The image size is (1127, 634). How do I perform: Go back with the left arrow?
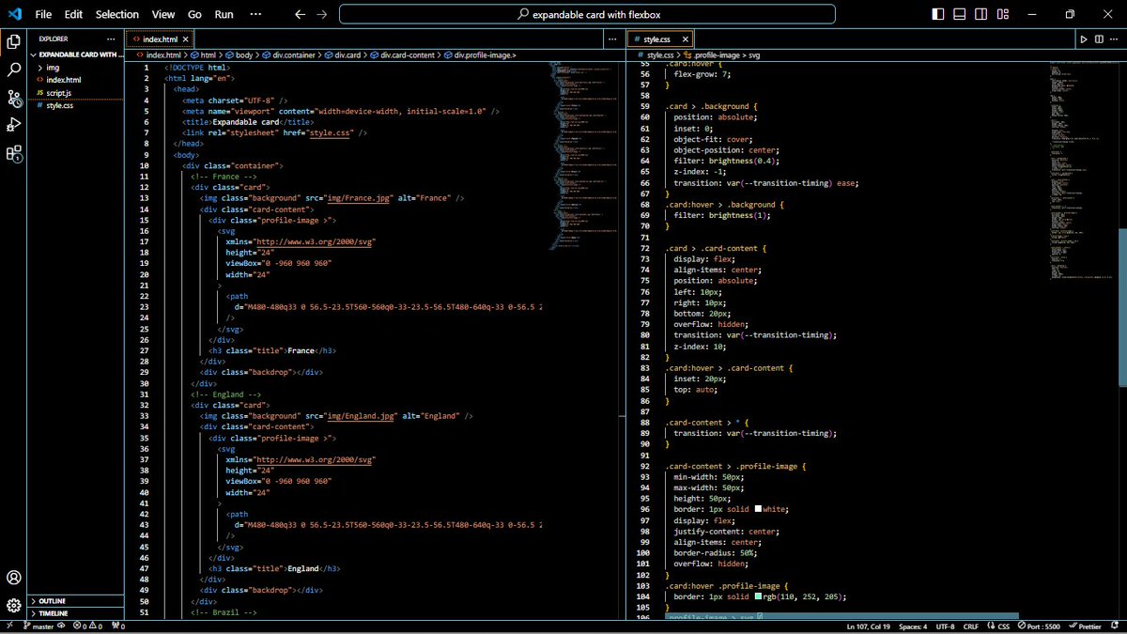[300, 14]
